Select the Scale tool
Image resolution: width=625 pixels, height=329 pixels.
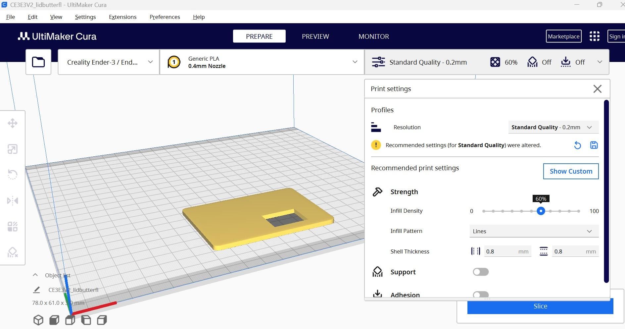coord(13,149)
